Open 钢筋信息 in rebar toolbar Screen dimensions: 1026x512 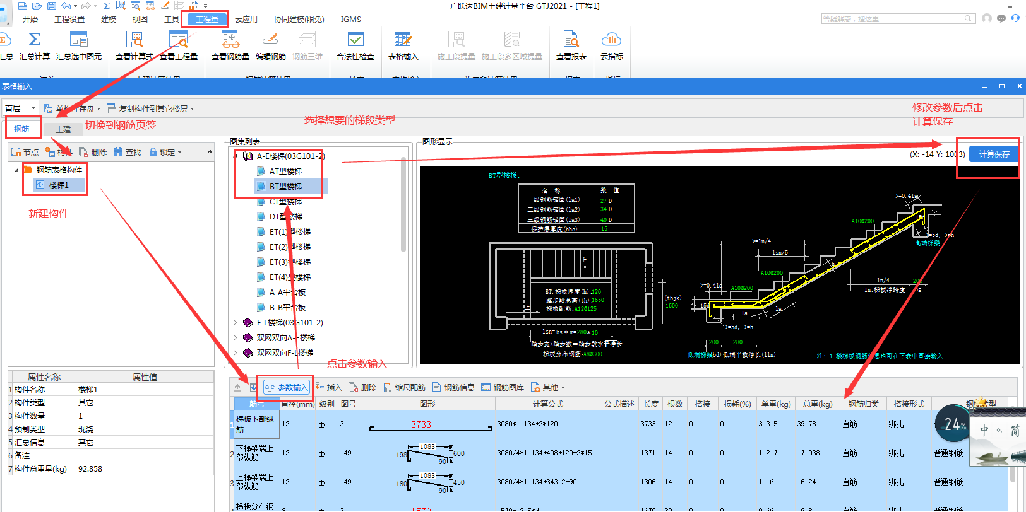pyautogui.click(x=453, y=387)
